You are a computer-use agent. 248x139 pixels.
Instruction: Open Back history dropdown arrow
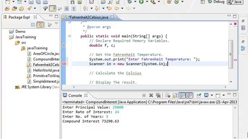(x=122, y=8)
